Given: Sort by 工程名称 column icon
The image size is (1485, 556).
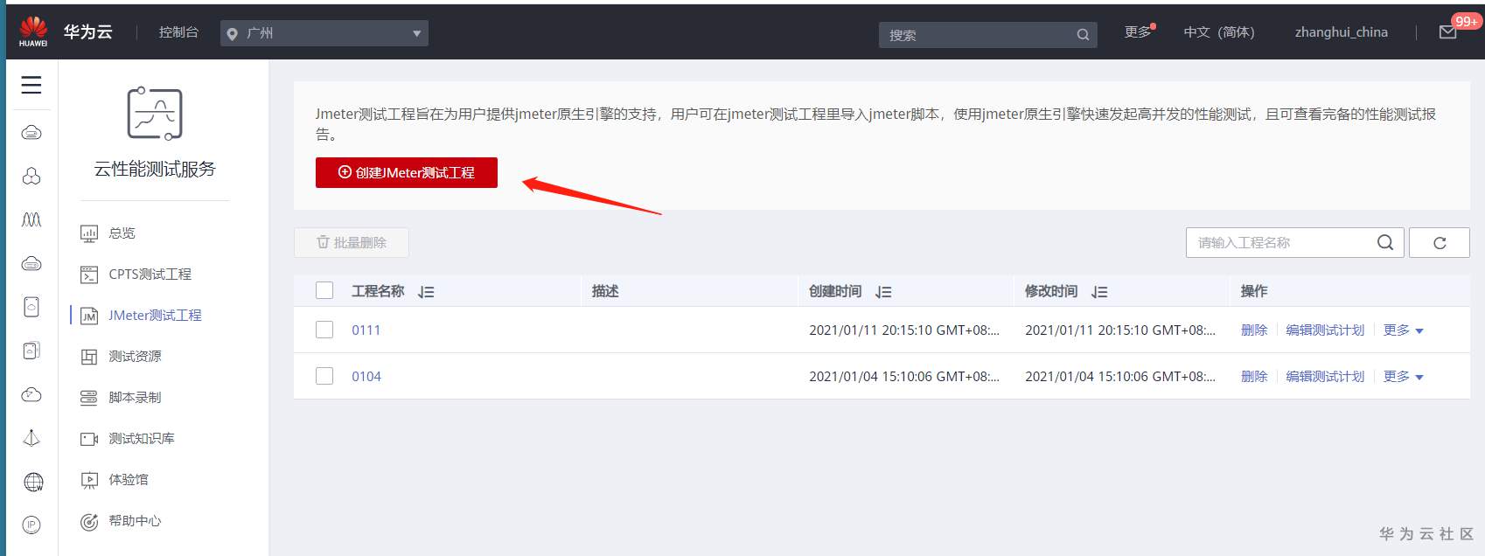Looking at the screenshot, I should click(x=426, y=292).
